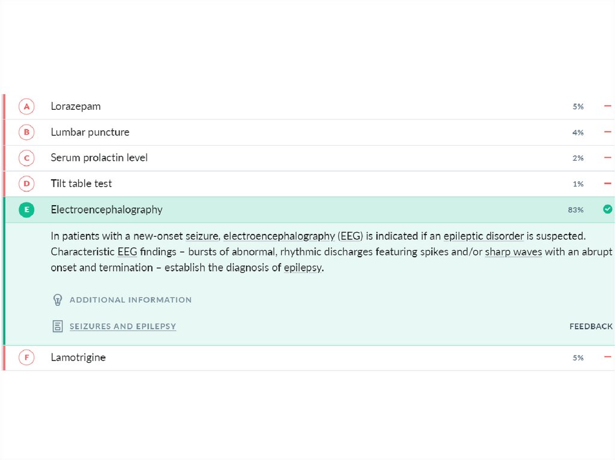Select answer circle A for Lorazepam
This screenshot has height=460, width=615.
[x=26, y=107]
